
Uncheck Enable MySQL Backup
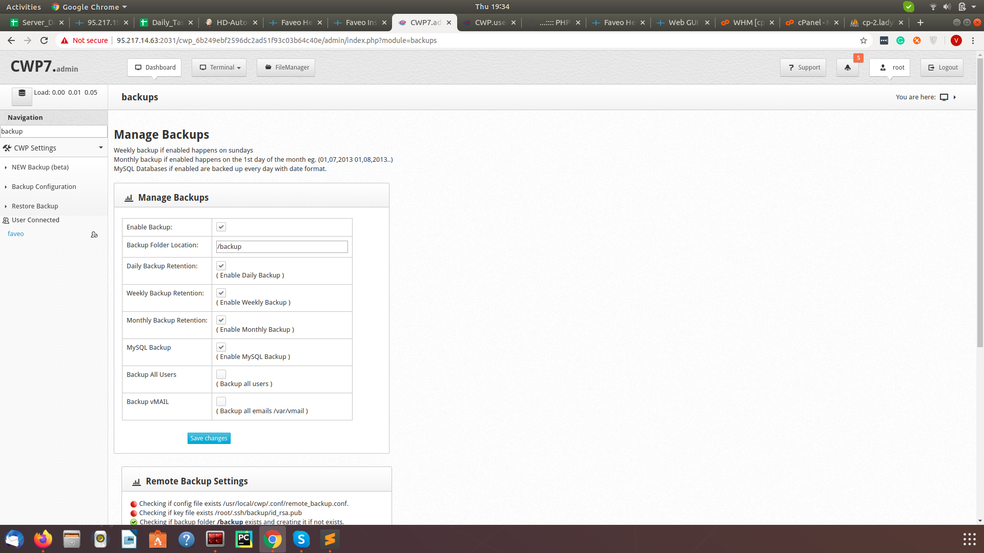point(221,347)
